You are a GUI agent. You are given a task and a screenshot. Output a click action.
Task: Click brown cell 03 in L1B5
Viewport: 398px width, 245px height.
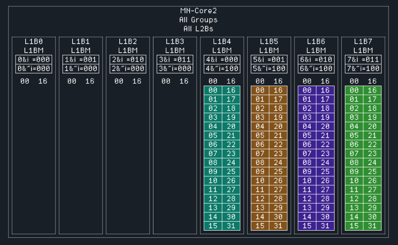pyautogui.click(x=260, y=117)
